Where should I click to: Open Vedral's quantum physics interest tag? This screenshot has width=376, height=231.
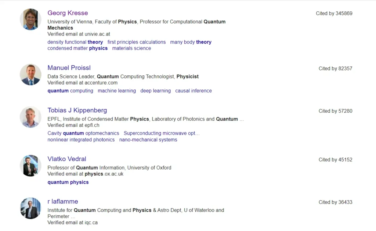(x=68, y=182)
